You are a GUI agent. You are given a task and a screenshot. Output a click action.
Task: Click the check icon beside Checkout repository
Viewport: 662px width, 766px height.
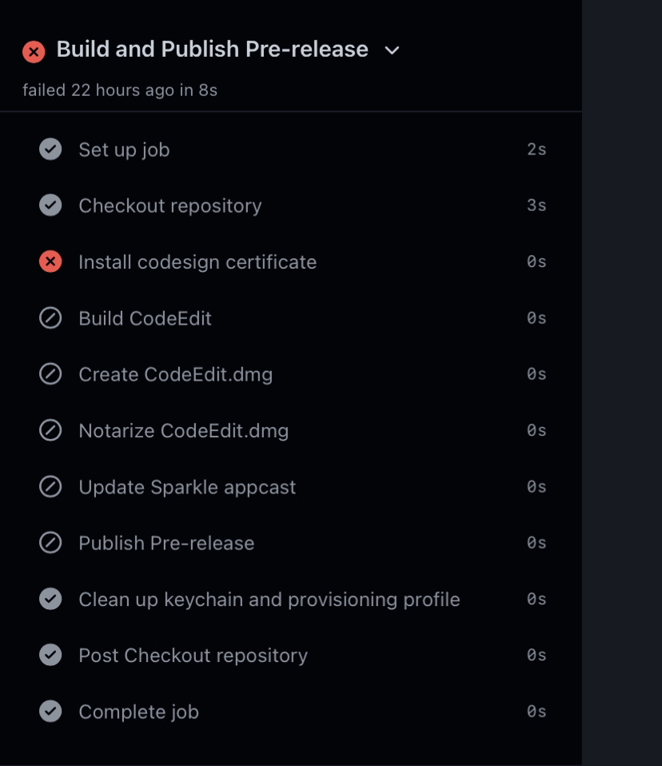pyautogui.click(x=50, y=205)
